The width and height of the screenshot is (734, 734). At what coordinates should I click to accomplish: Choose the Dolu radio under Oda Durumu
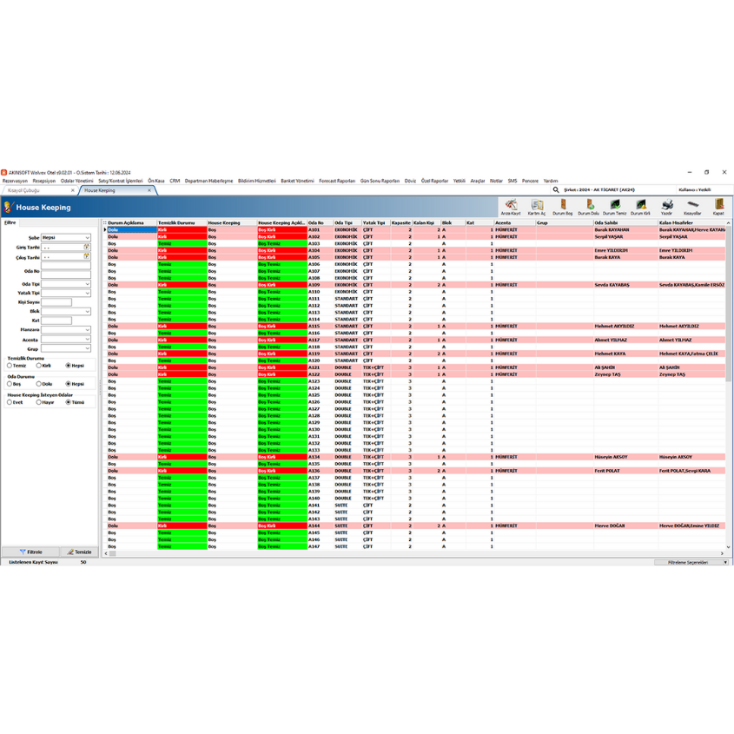click(x=37, y=383)
